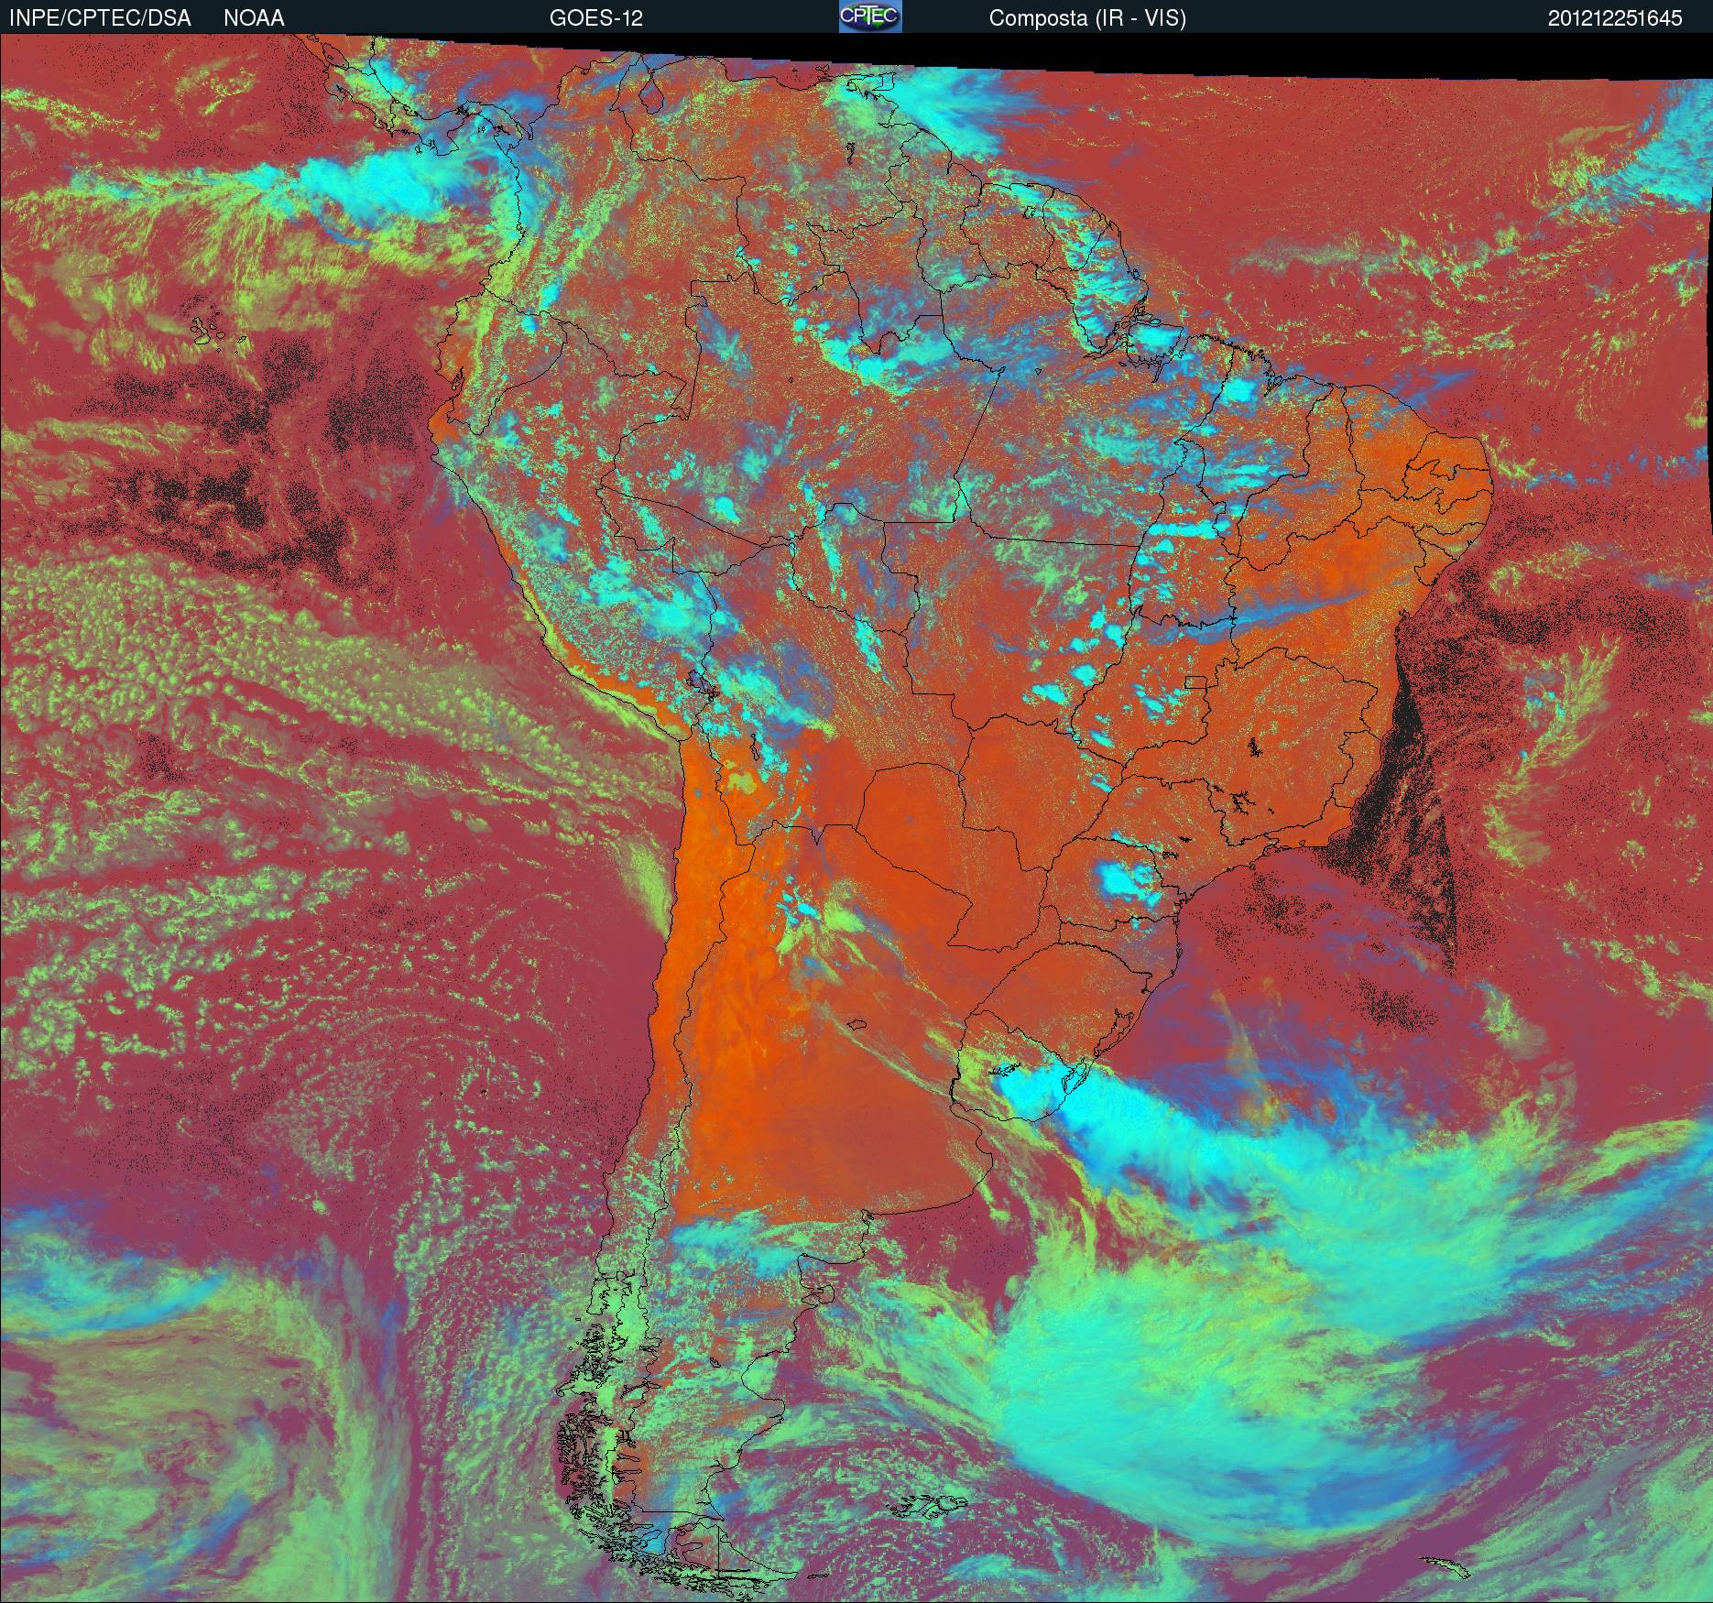This screenshot has height=1603, width=1713.
Task: Click the CPTEC logo in the header
Action: [x=870, y=16]
